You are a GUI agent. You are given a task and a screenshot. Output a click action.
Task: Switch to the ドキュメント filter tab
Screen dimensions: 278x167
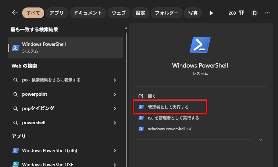tap(88, 13)
